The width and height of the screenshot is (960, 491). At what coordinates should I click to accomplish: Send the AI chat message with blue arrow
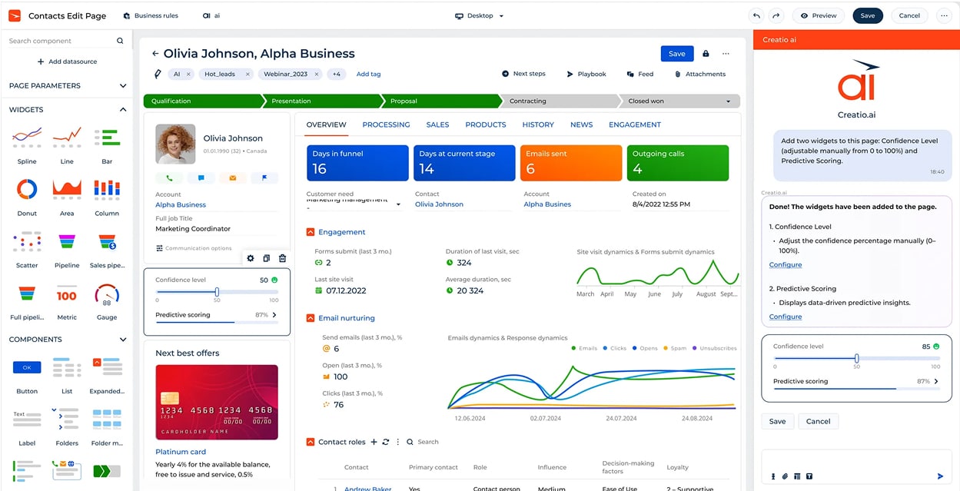coord(939,476)
